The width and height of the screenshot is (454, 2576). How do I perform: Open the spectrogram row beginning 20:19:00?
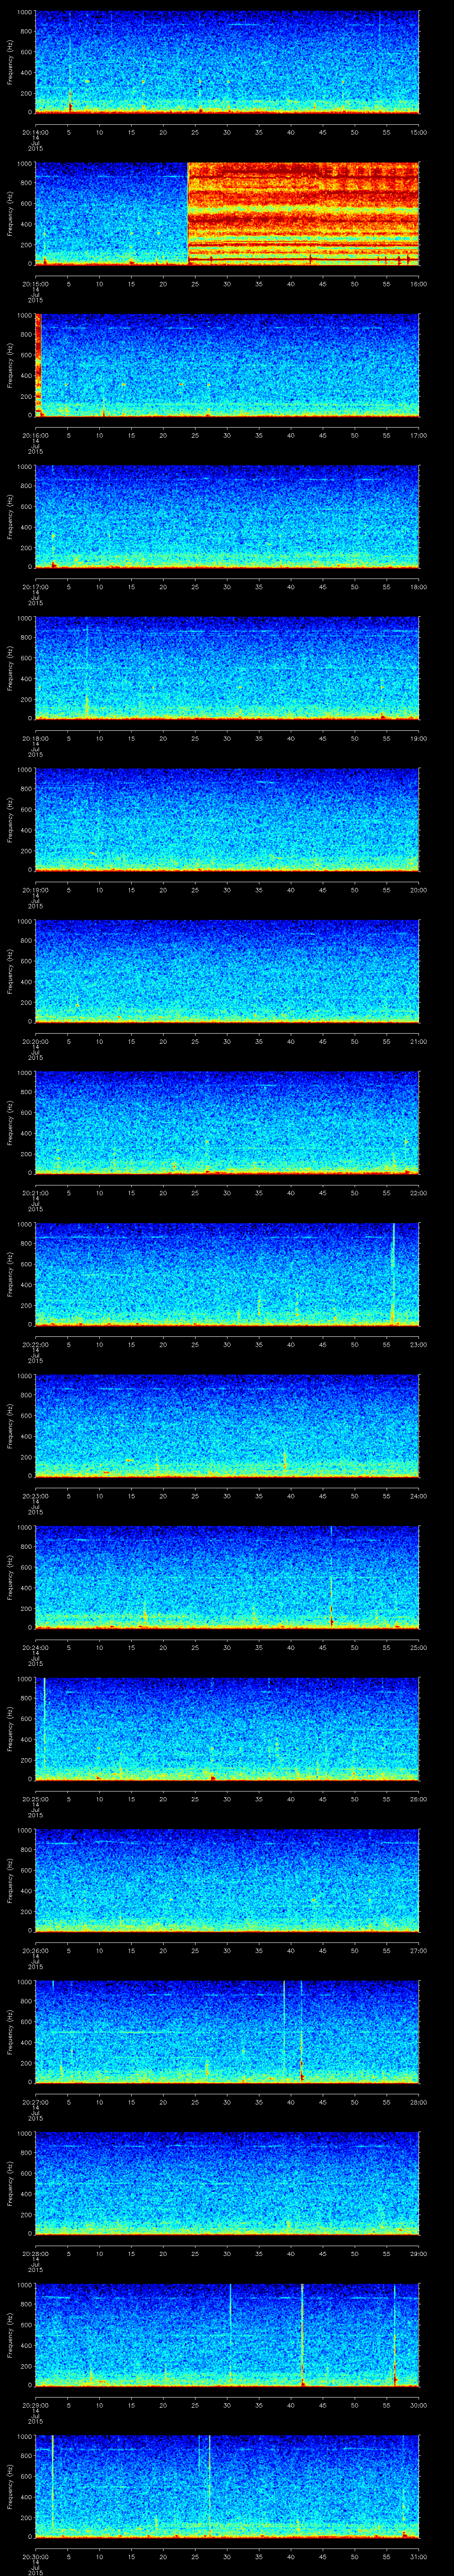pos(227,820)
